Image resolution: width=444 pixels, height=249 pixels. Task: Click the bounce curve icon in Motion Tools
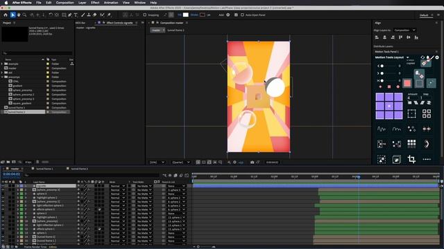coord(396,129)
